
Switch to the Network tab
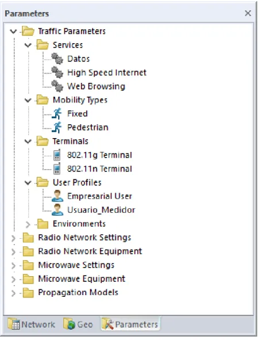tap(31, 324)
